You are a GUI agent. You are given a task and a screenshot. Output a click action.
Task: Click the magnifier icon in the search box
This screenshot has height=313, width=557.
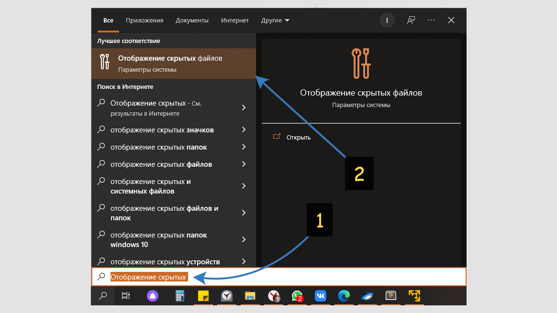pyautogui.click(x=101, y=277)
